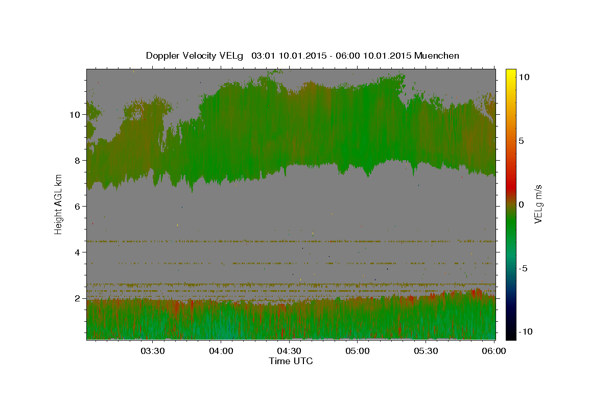
Task: Click the '05:00' time axis label
Action: pyautogui.click(x=358, y=351)
